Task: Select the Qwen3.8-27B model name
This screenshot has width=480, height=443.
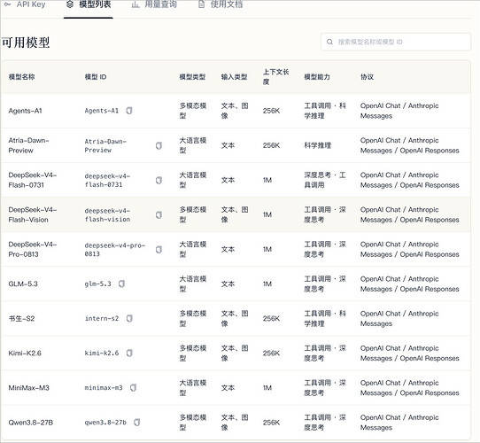Action: click(31, 422)
